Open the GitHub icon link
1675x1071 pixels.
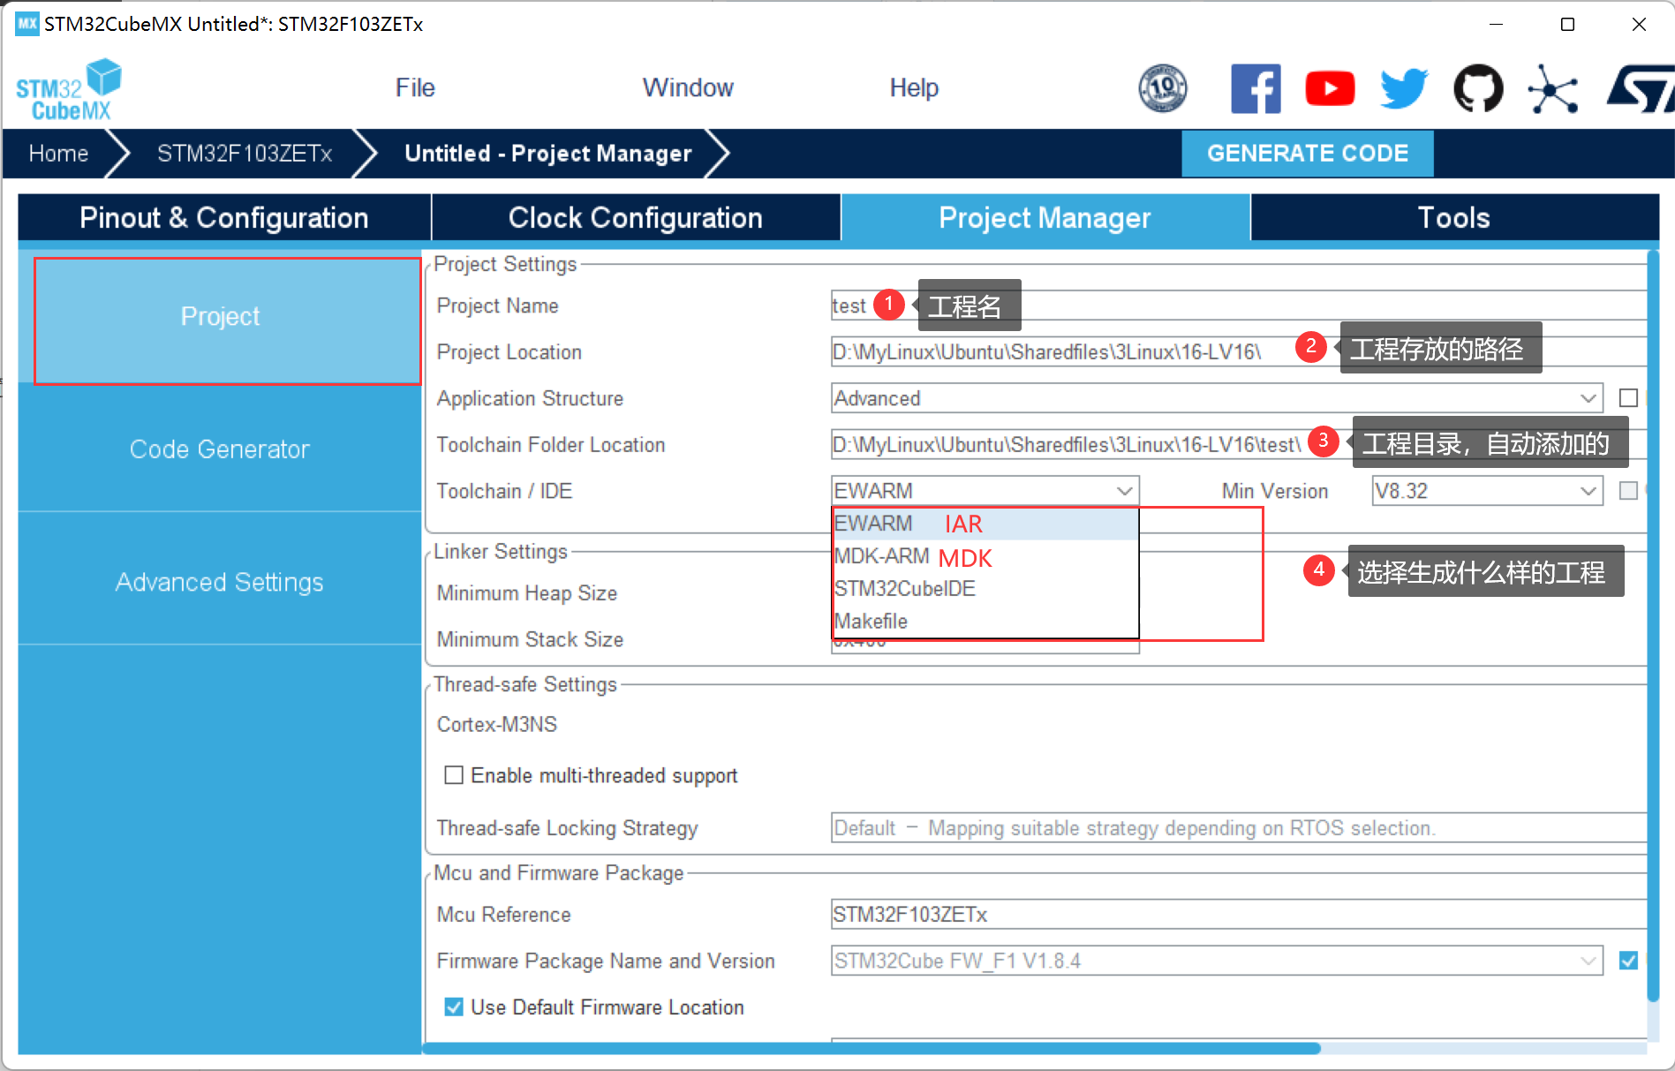1477,88
